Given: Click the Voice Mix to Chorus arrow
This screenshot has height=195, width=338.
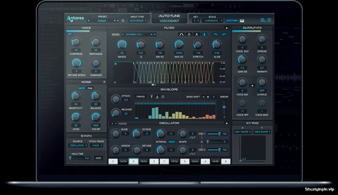Looking at the screenshot, I should coord(252,86).
